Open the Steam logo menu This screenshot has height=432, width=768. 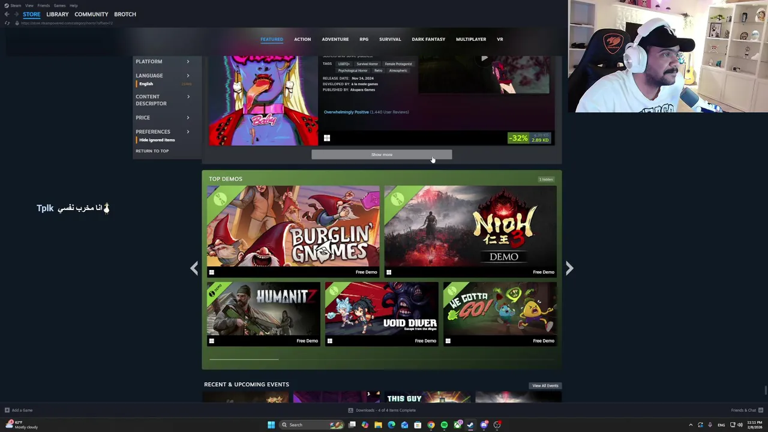(x=7, y=5)
